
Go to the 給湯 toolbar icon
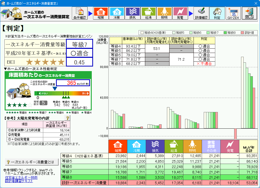[x=148, y=13]
